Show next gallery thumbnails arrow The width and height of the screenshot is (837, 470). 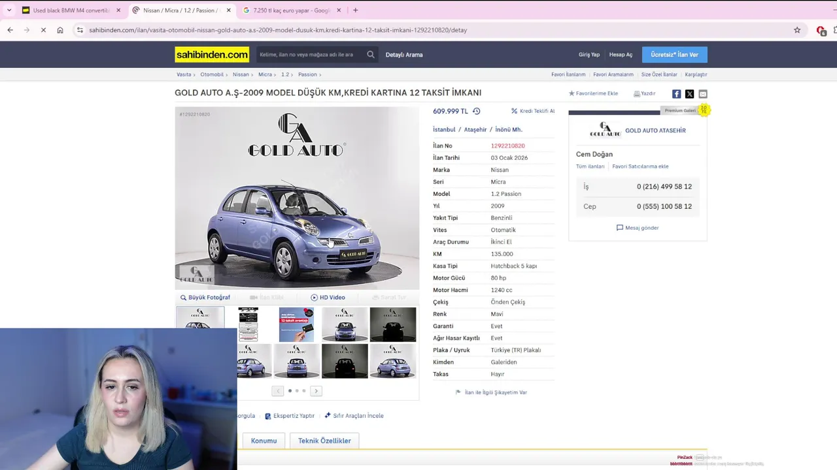(x=316, y=391)
